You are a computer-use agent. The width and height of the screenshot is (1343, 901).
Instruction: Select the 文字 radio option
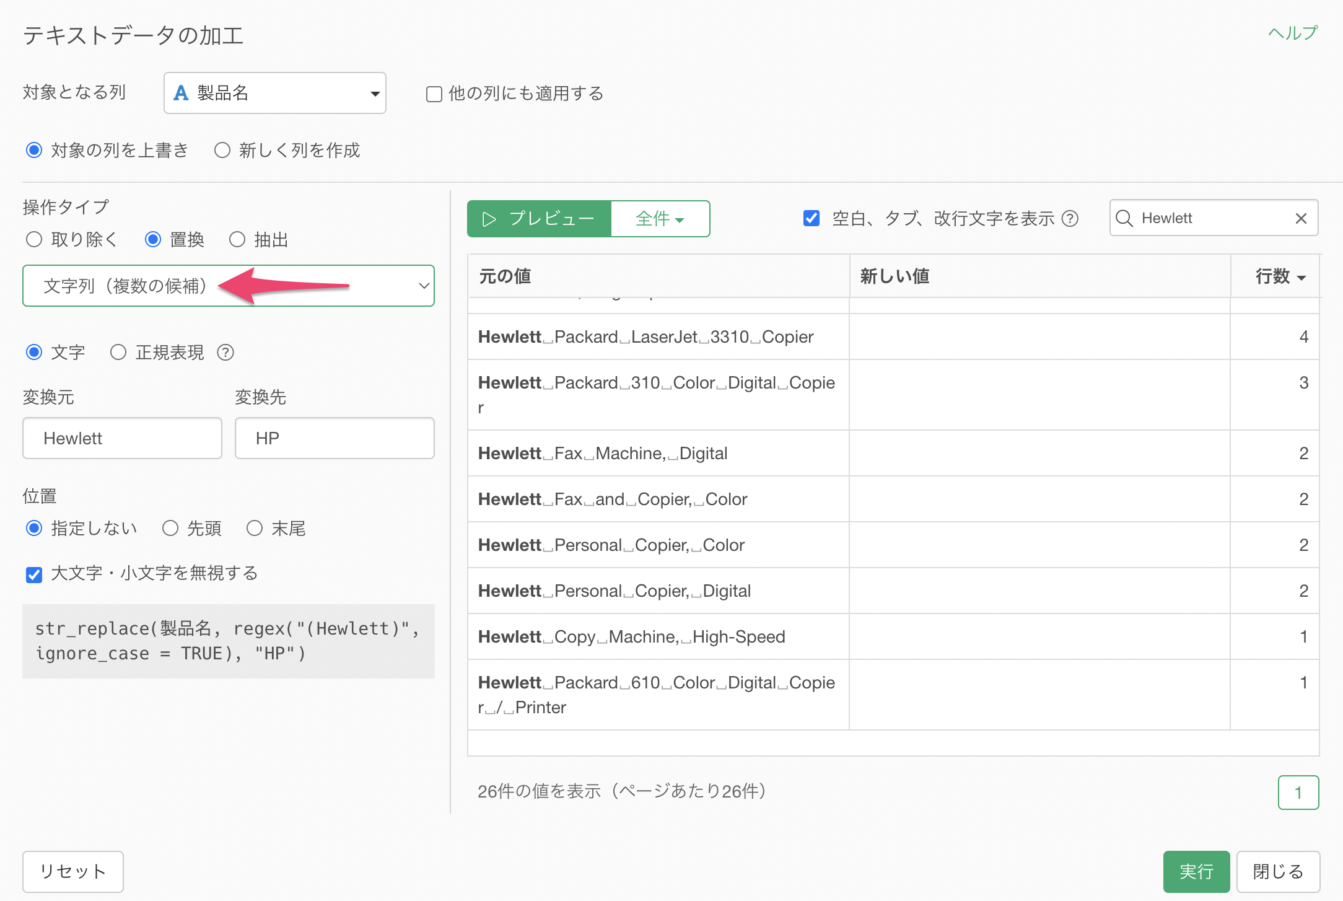34,352
